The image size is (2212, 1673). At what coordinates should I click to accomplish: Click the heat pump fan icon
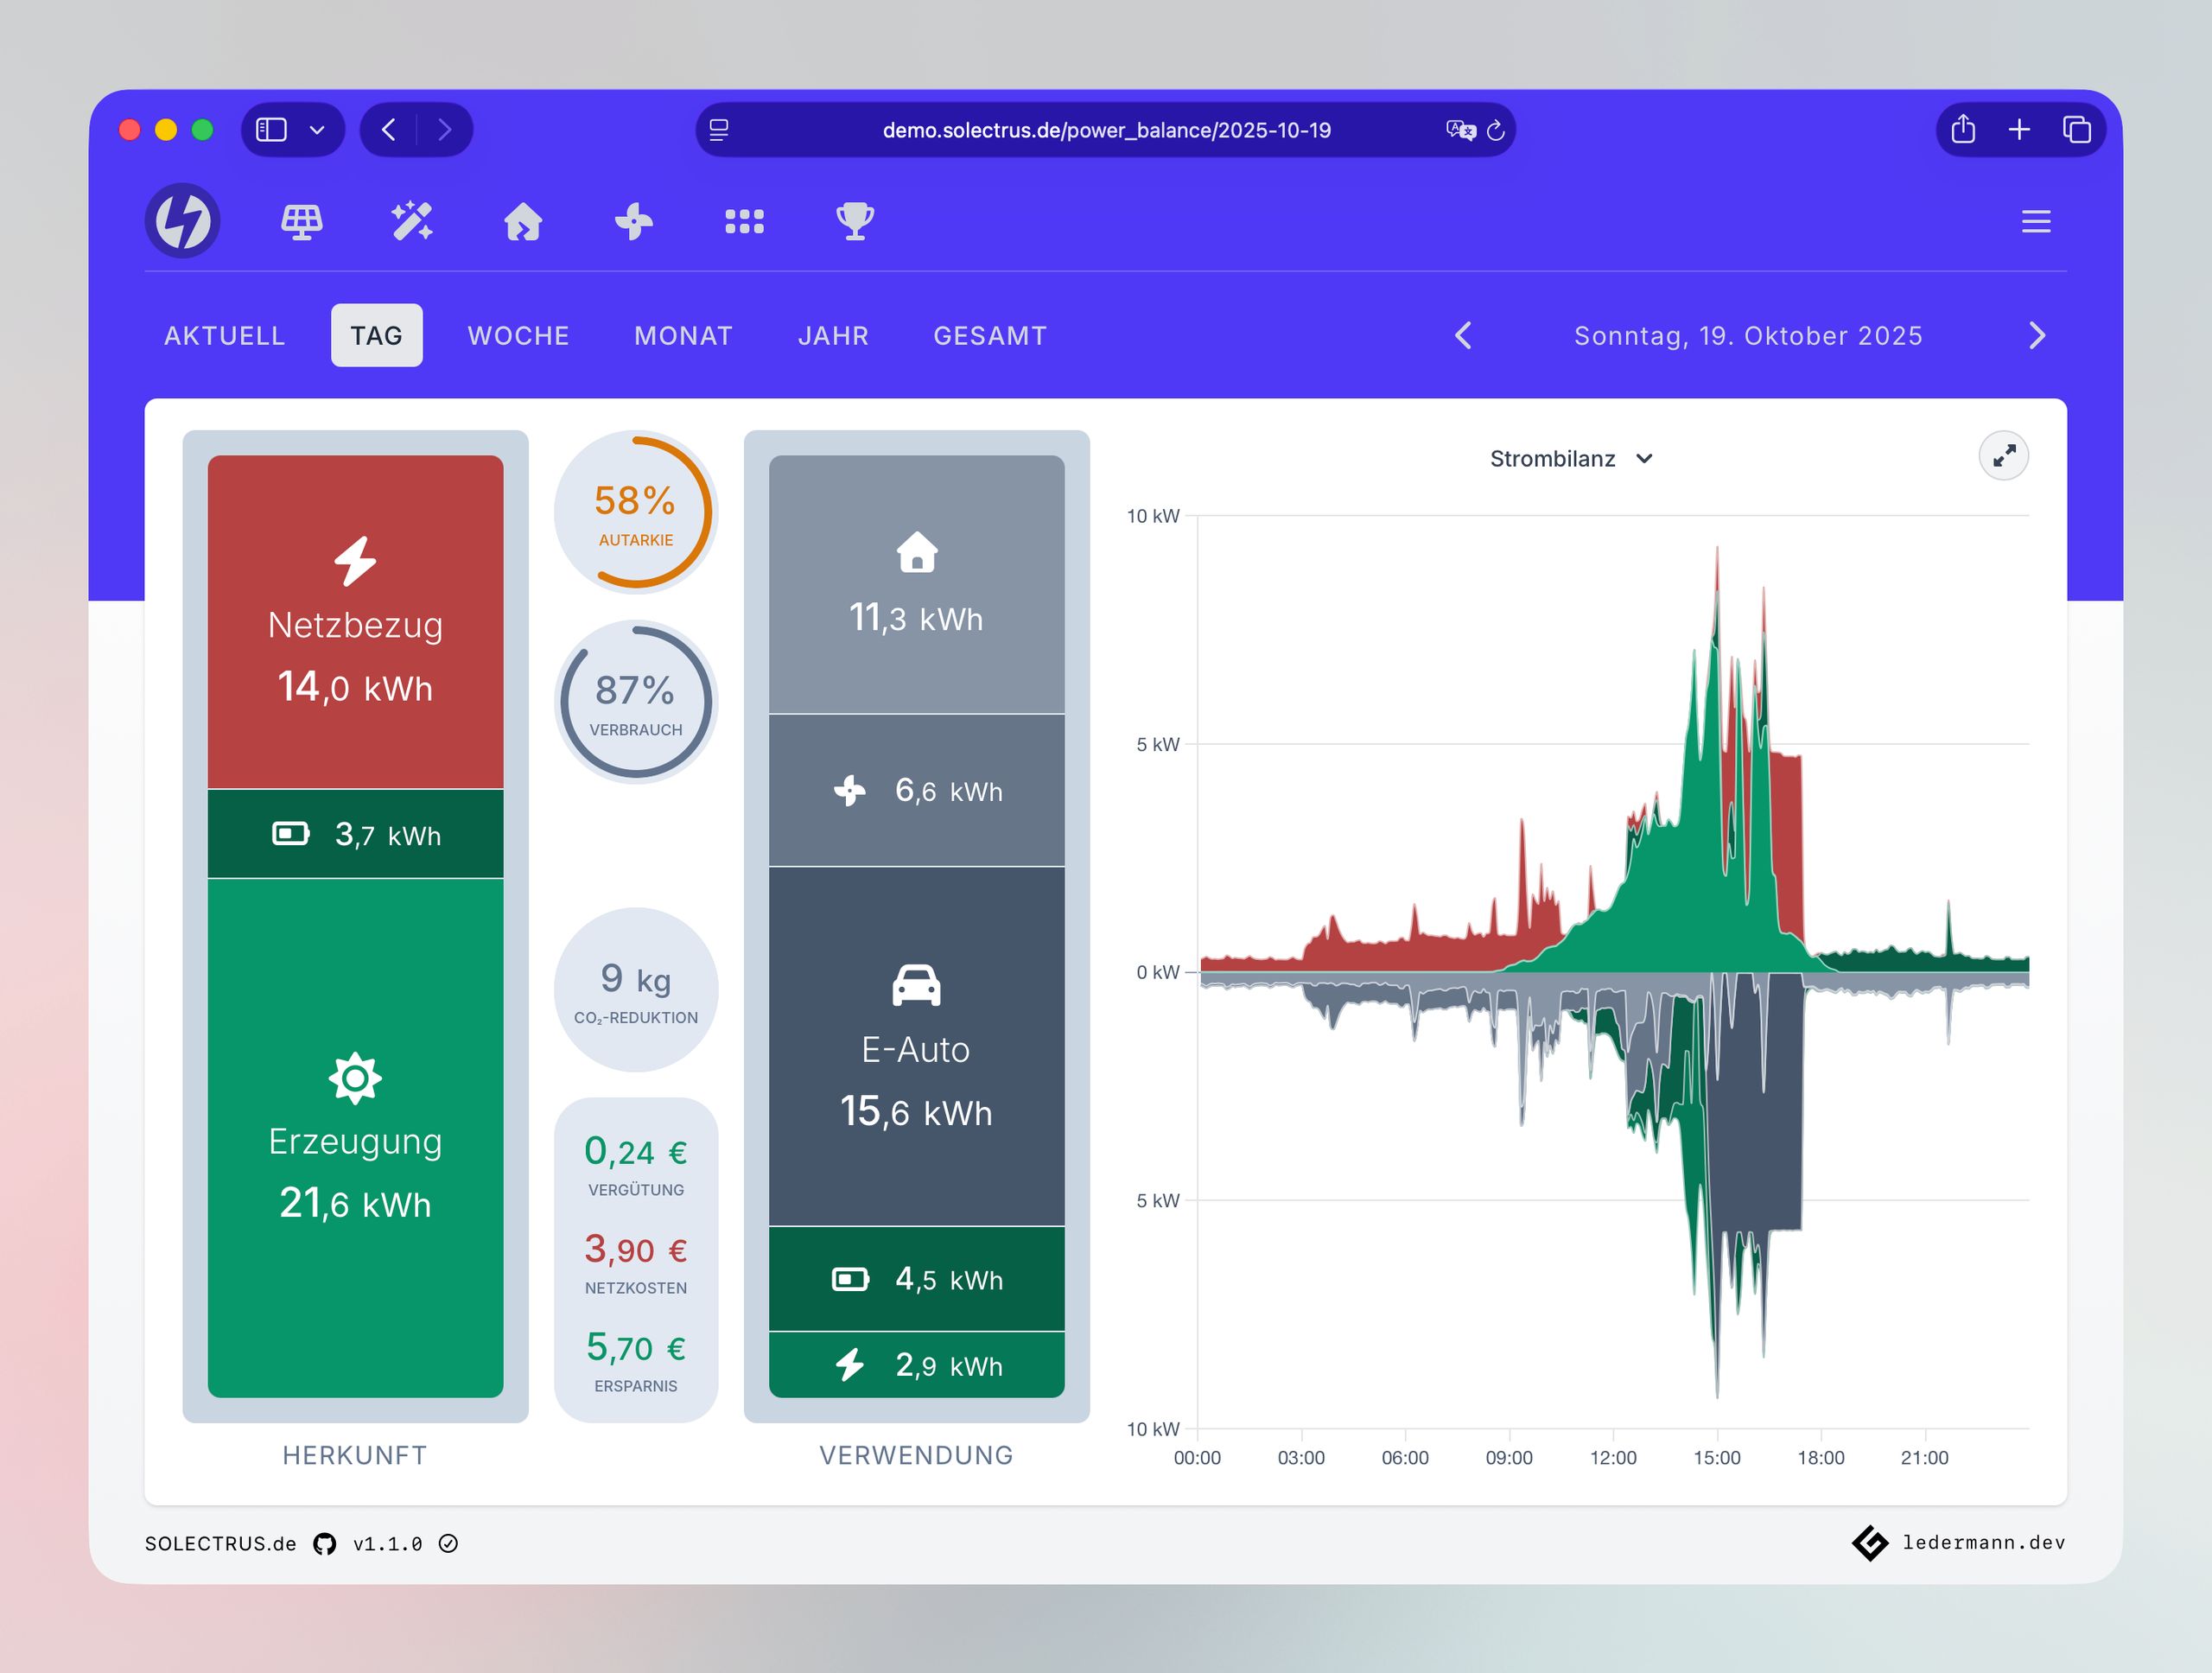point(634,221)
